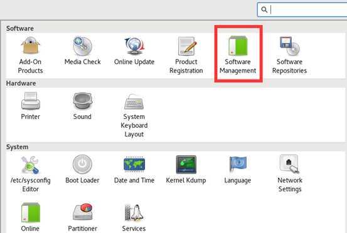This screenshot has width=347, height=233.
Task: Open the Sound settings module
Action: point(82,106)
